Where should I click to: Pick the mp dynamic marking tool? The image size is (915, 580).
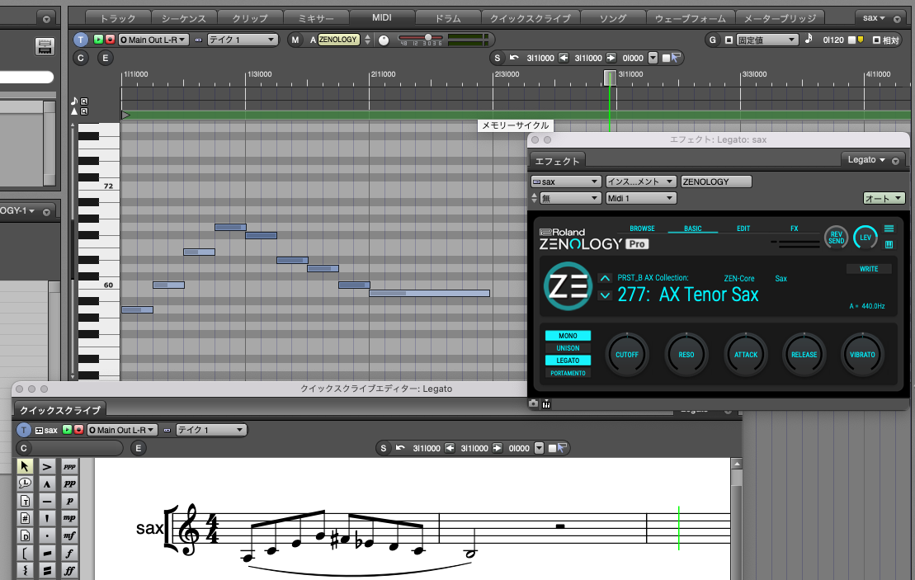[x=69, y=517]
